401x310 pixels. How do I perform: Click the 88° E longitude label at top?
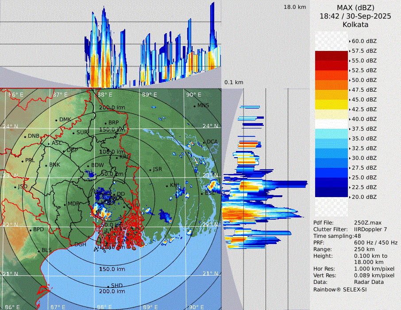(x=104, y=95)
